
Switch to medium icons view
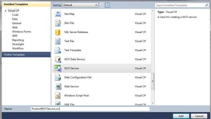click(107, 5)
